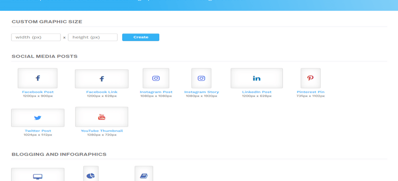Open the Facebook Link text link
The height and width of the screenshot is (181, 398).
point(102,92)
